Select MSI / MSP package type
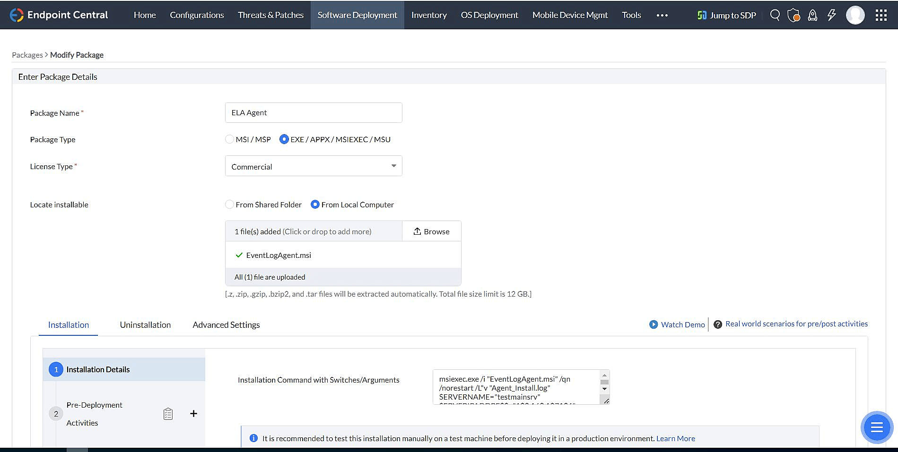898x452 pixels. click(229, 139)
